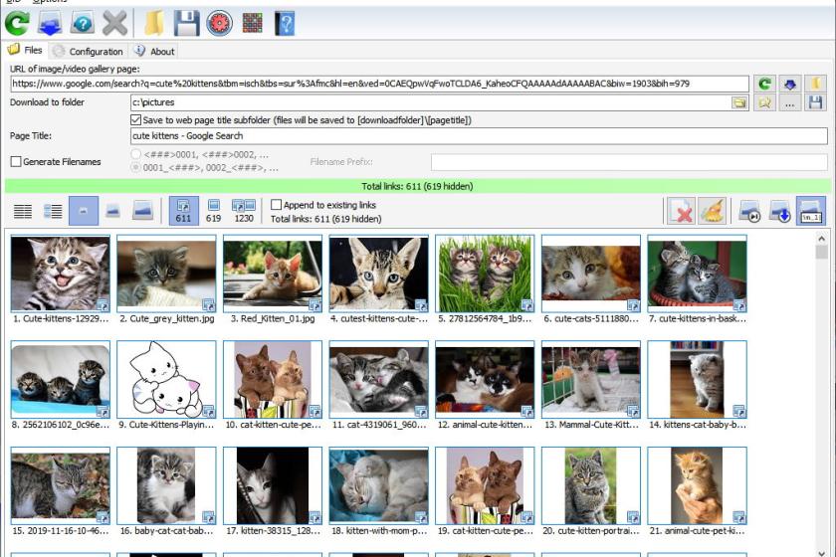The image size is (836, 557).
Task: Click the green reload arrow in the main toolbar
Action: [17, 24]
